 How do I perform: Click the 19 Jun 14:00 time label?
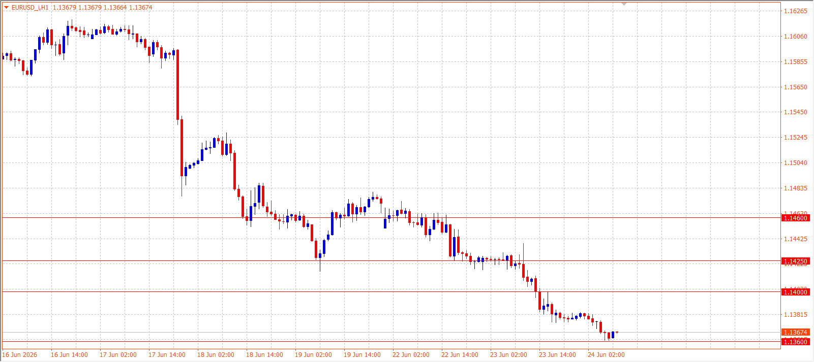pos(362,355)
